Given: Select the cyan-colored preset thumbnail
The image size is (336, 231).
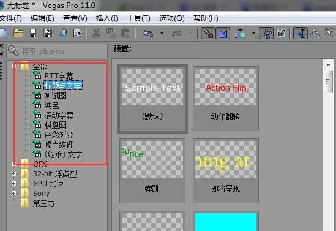Looking at the screenshot, I should (x=226, y=221).
